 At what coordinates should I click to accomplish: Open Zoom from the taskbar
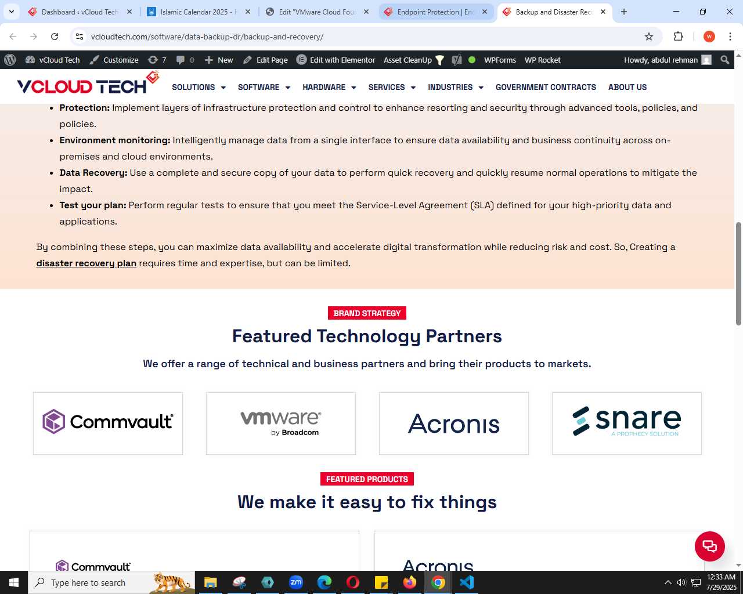coord(296,582)
